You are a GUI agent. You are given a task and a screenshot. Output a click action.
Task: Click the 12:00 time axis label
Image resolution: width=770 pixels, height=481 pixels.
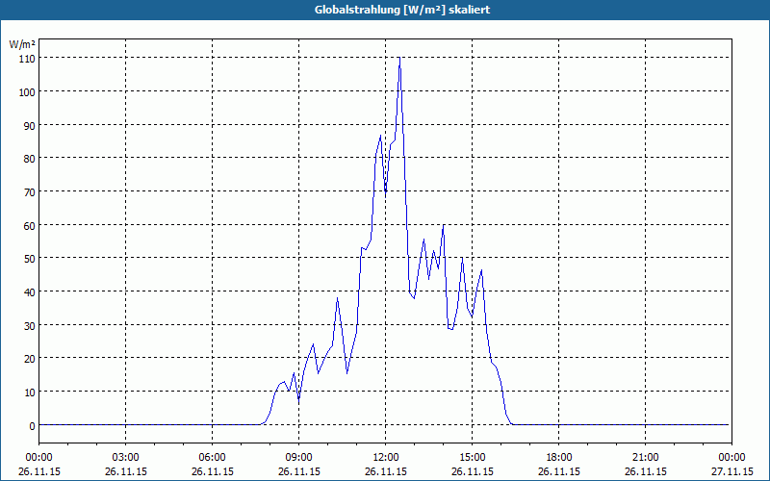tap(386, 458)
